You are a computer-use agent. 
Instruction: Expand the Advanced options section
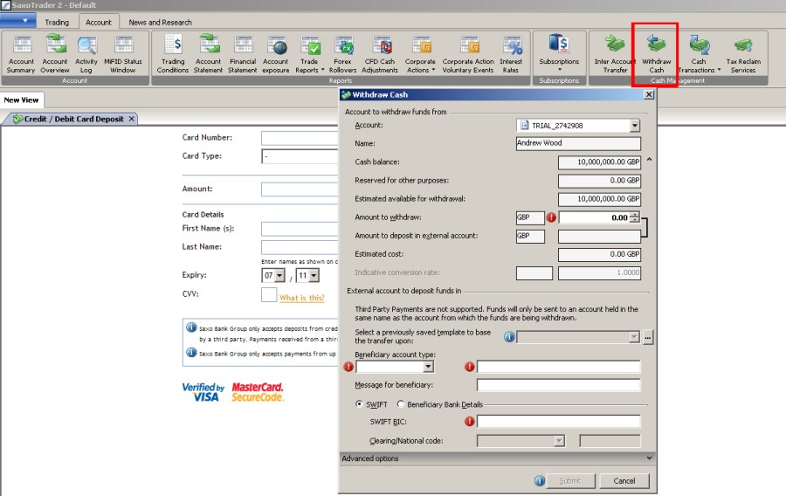click(x=497, y=458)
